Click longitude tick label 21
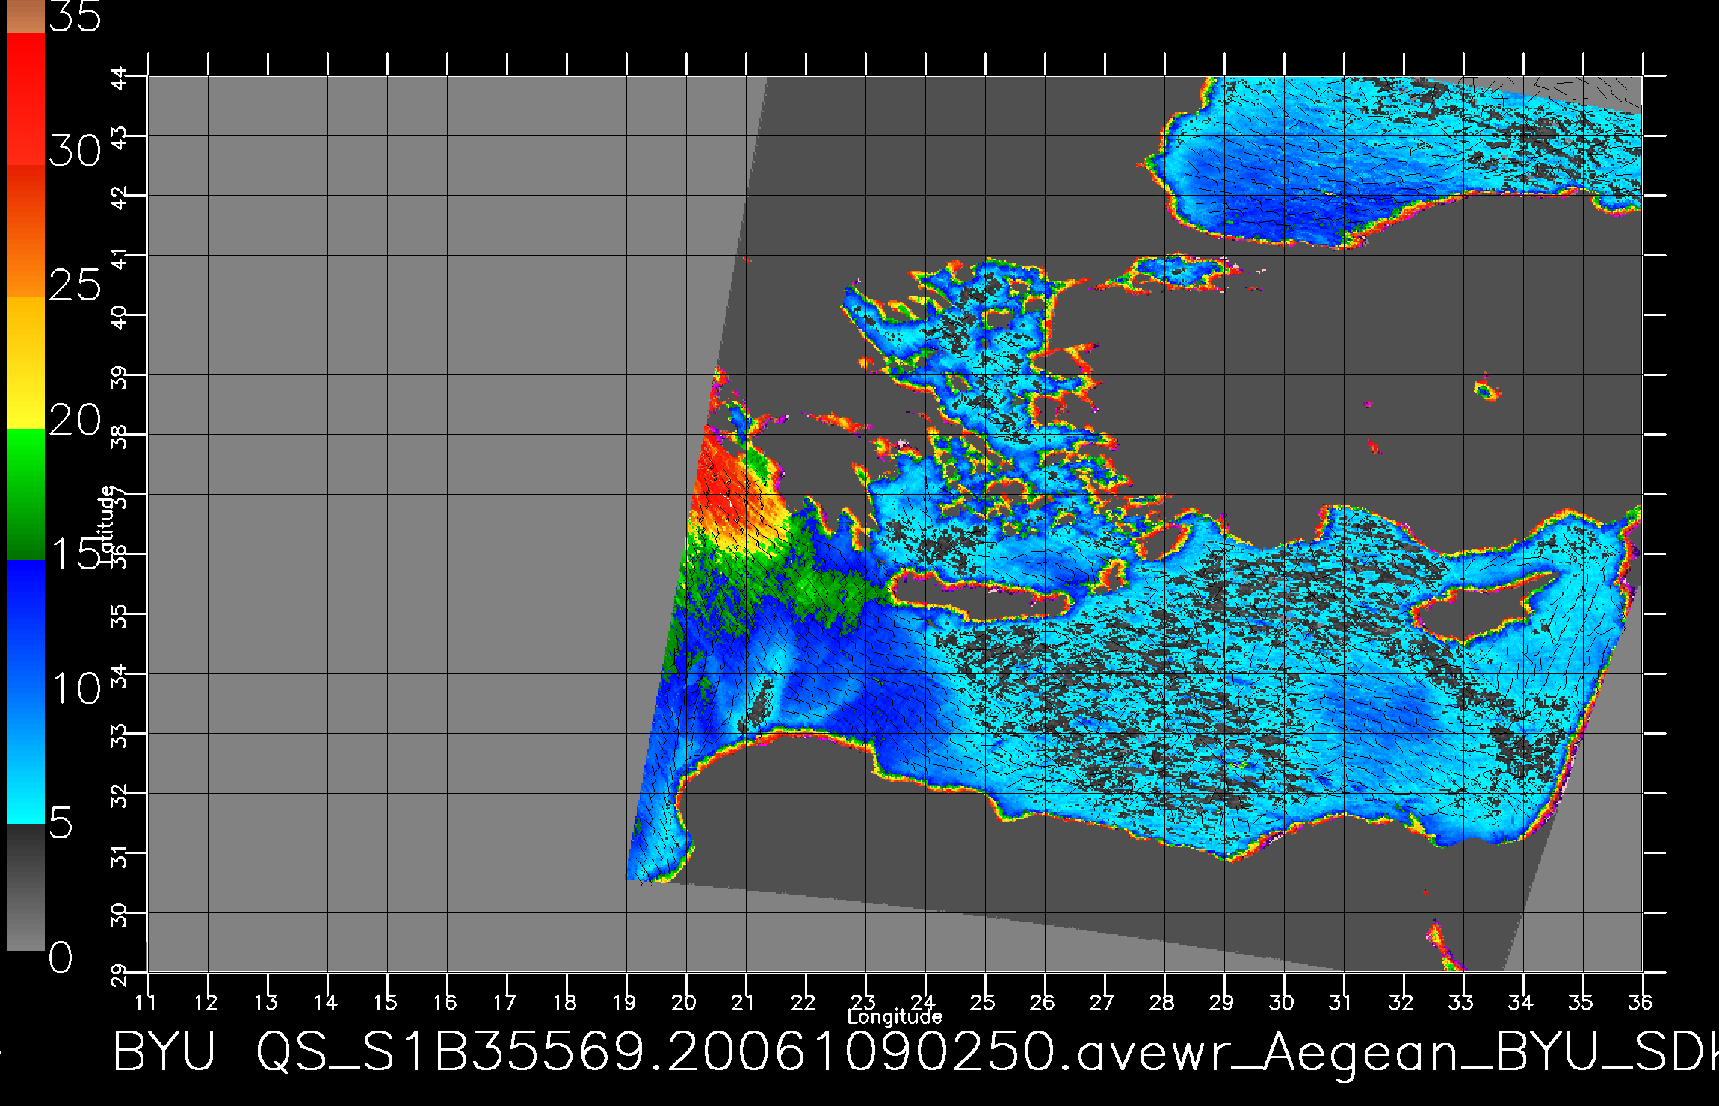This screenshot has height=1106, width=1719. tap(744, 1002)
